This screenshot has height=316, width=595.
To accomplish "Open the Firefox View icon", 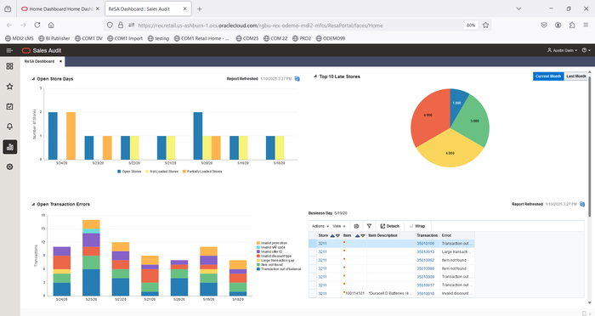I will pos(8,8).
